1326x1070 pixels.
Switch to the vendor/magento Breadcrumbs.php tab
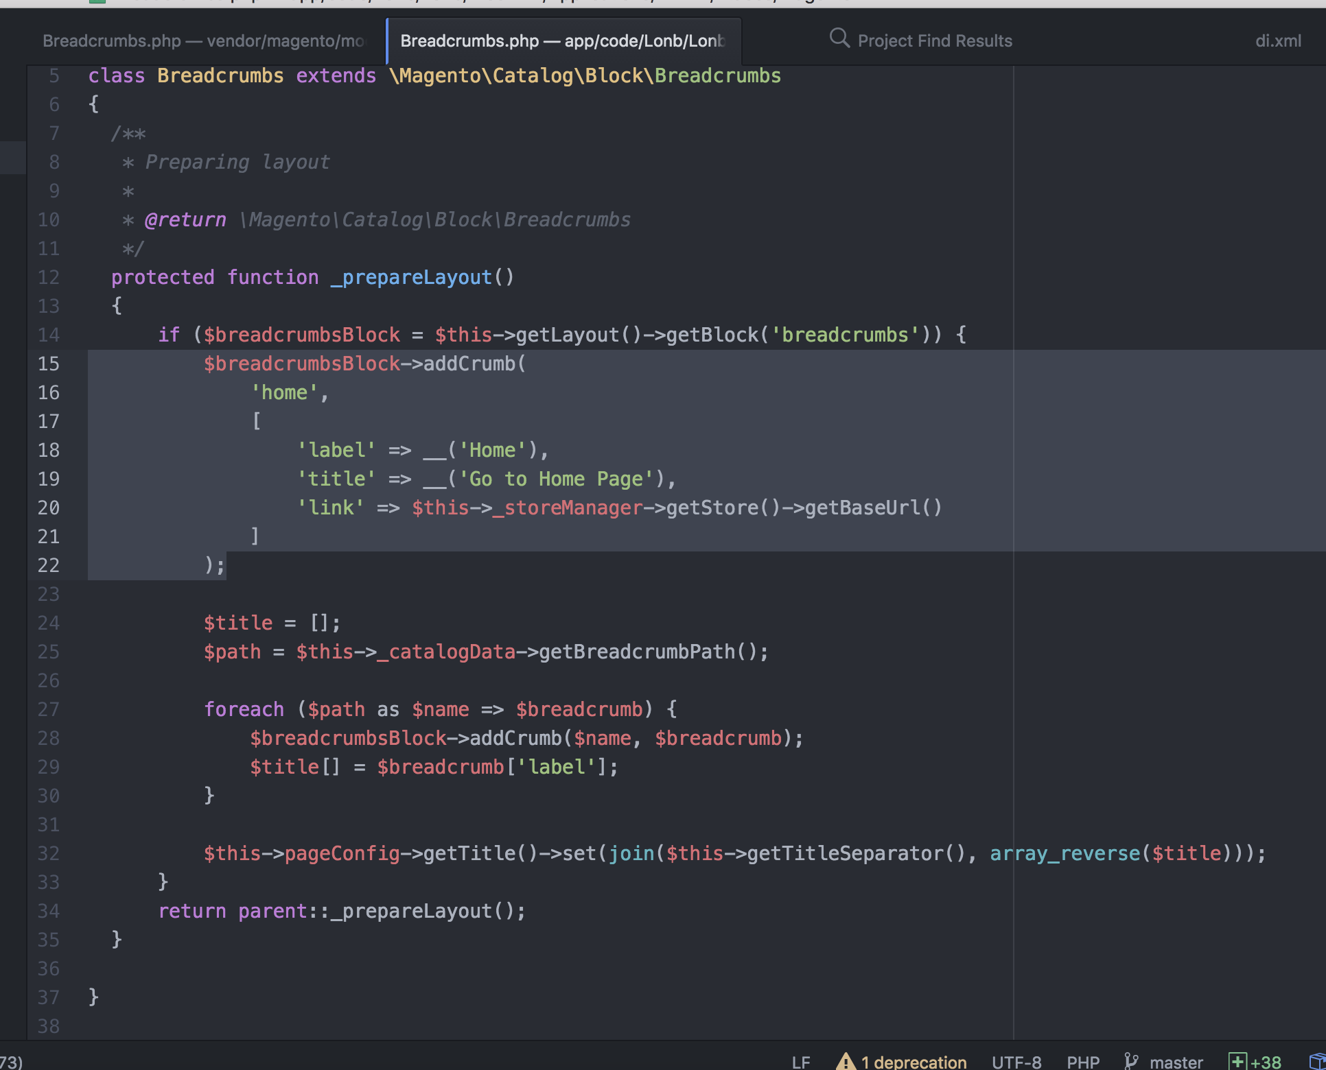tap(205, 40)
